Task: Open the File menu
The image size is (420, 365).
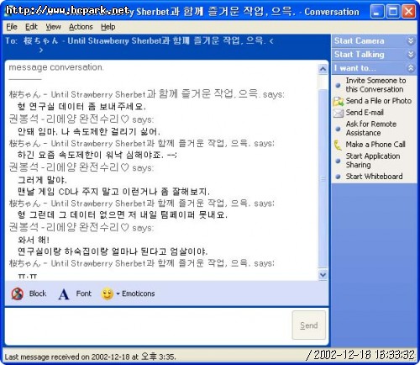Action: click(x=12, y=27)
